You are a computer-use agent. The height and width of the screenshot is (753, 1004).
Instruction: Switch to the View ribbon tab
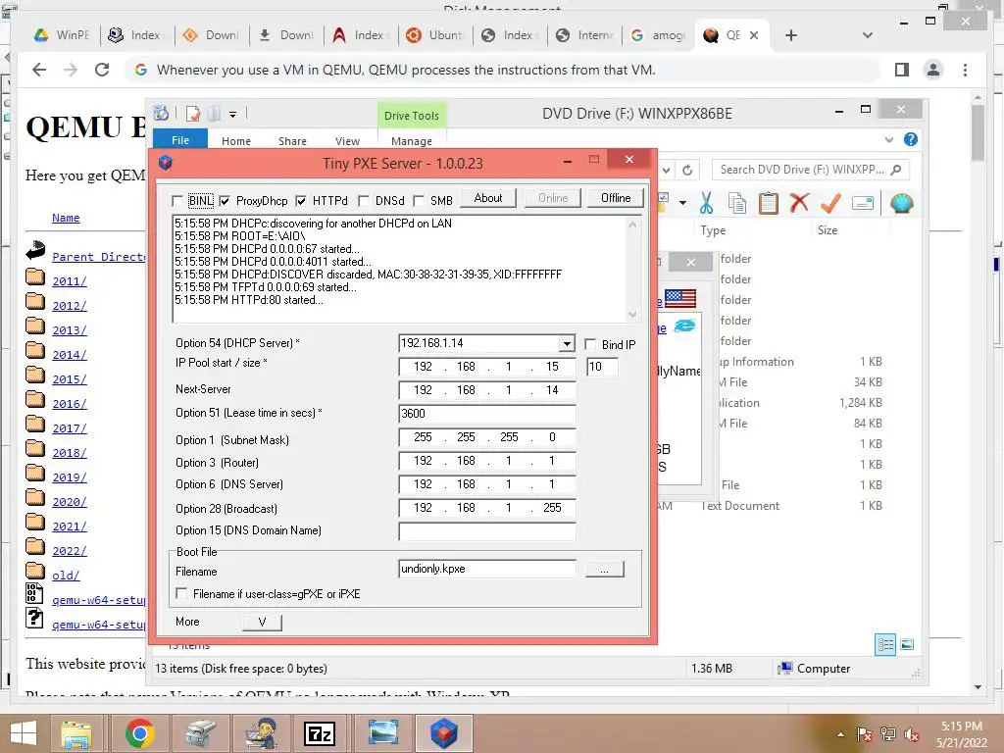coord(347,141)
